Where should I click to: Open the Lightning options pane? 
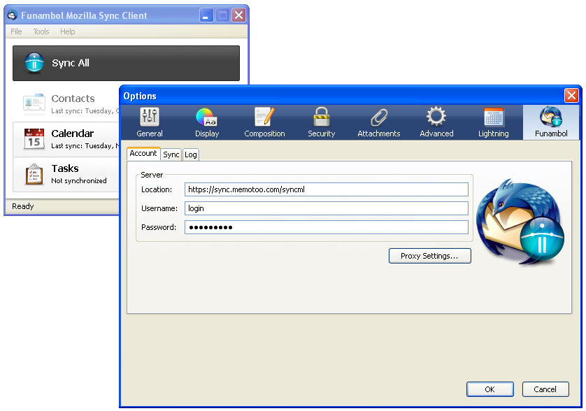[x=493, y=122]
